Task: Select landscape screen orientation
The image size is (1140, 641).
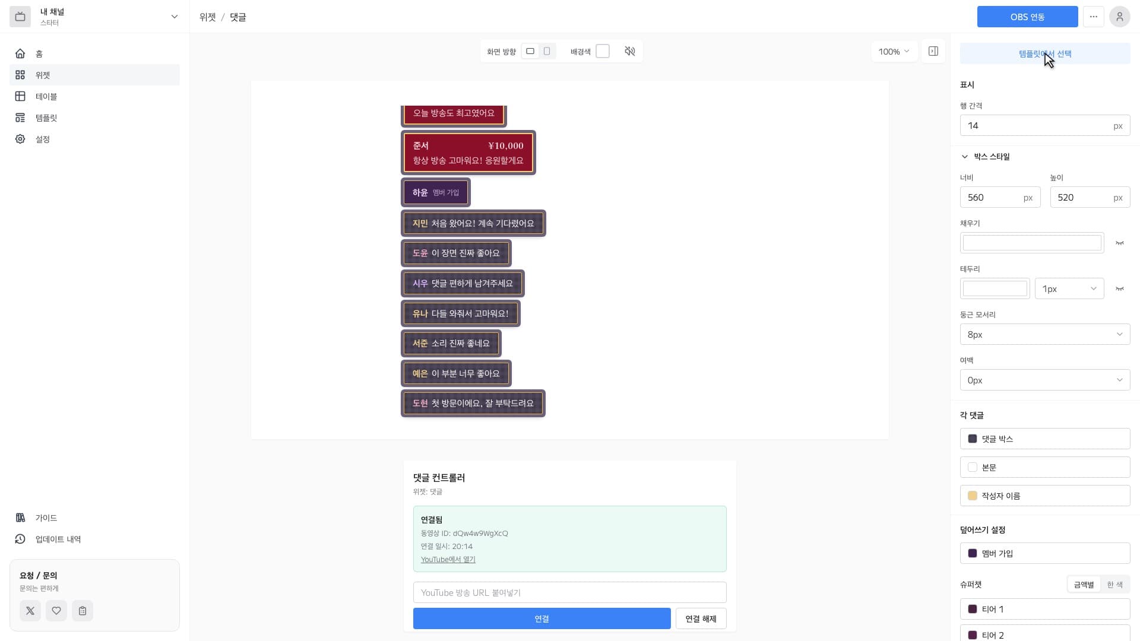Action: point(530,52)
